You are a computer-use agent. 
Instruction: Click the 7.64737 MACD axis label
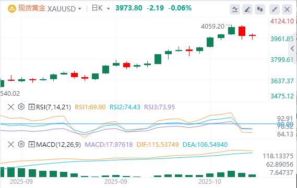[x=281, y=173]
